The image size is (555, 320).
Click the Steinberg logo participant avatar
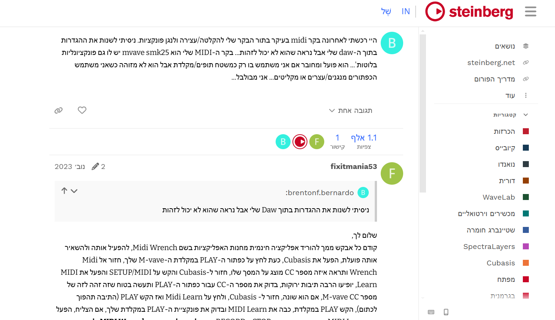(x=300, y=142)
